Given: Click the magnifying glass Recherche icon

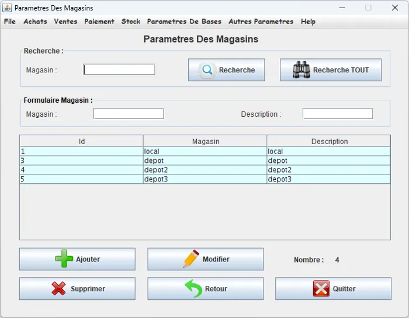Looking at the screenshot, I should [x=207, y=70].
